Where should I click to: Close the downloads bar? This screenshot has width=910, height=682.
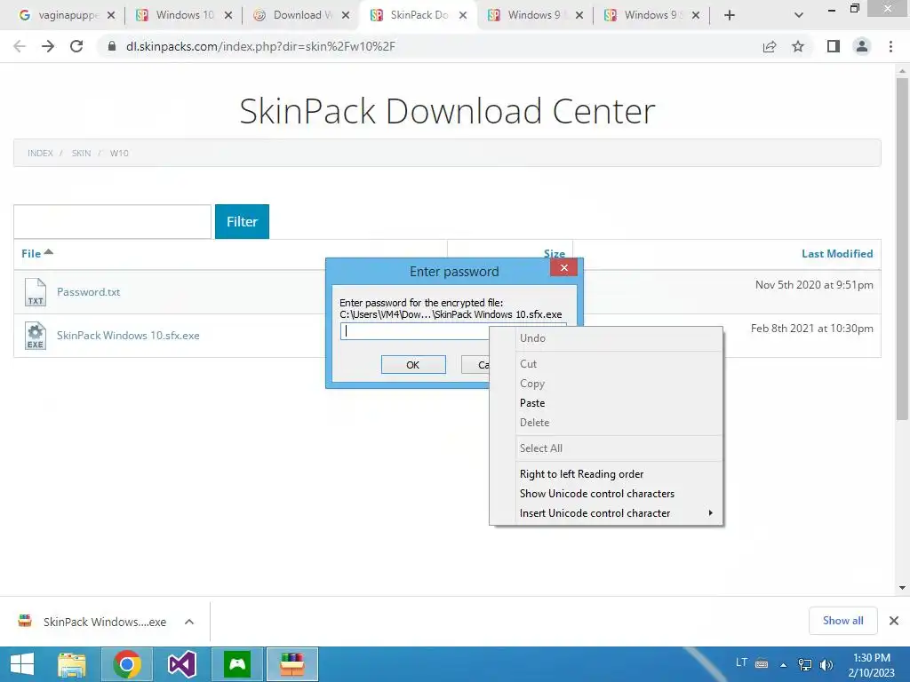coord(894,621)
